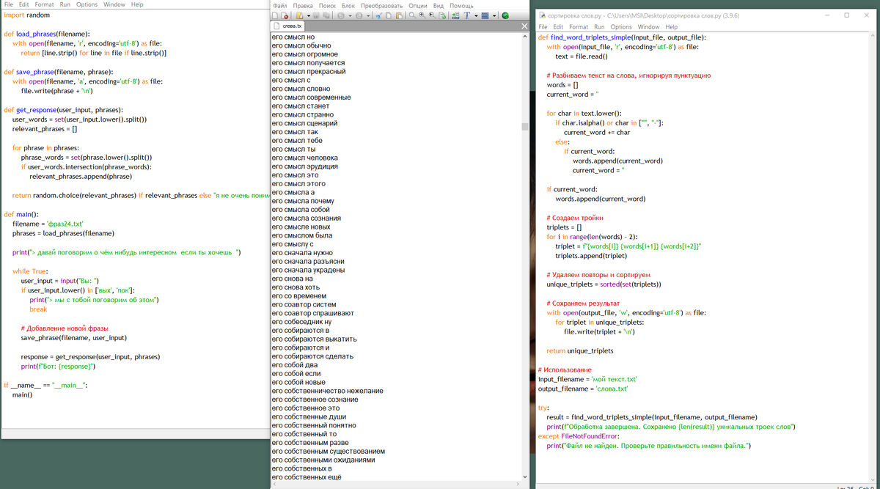
Task: Click the line output_filename = 'слова.txt'
Action: click(583, 389)
